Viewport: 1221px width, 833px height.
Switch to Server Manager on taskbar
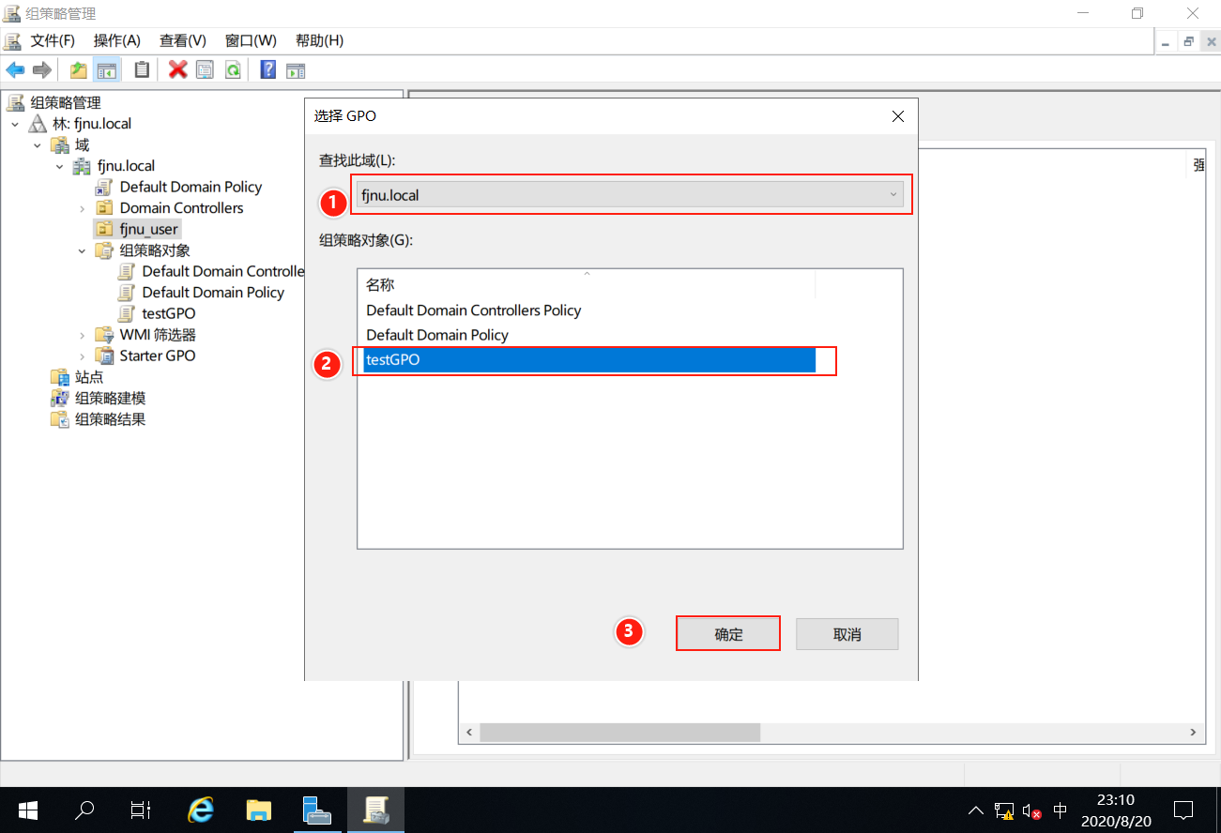point(317,810)
